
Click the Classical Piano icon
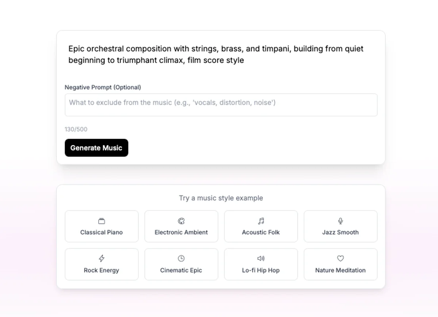click(101, 221)
